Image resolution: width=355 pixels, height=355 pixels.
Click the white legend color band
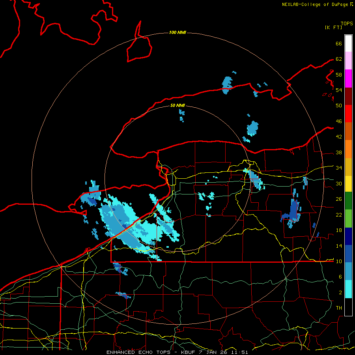tap(348, 43)
